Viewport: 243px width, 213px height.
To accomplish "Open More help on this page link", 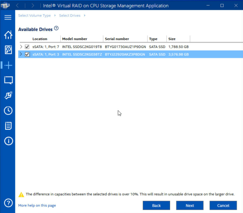I will pos(37,205).
